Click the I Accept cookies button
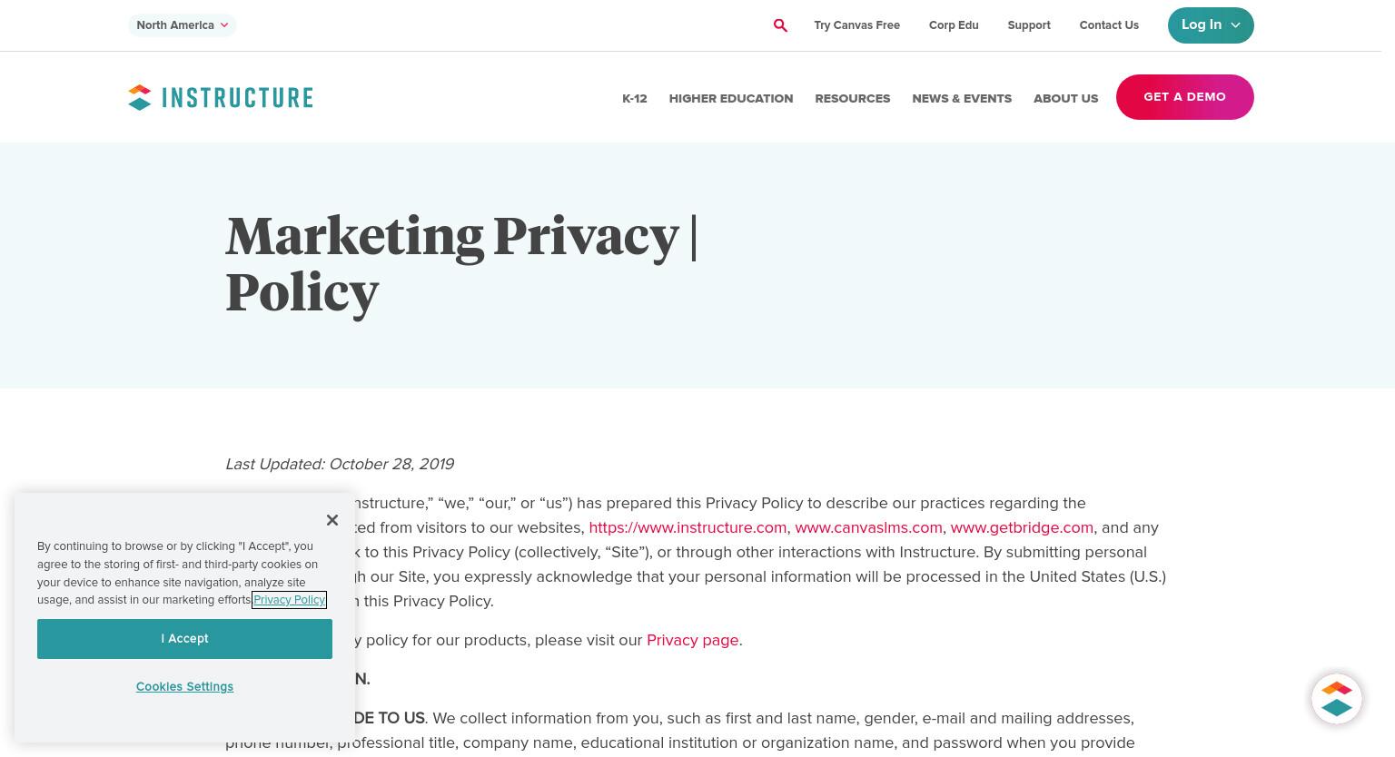 (184, 639)
